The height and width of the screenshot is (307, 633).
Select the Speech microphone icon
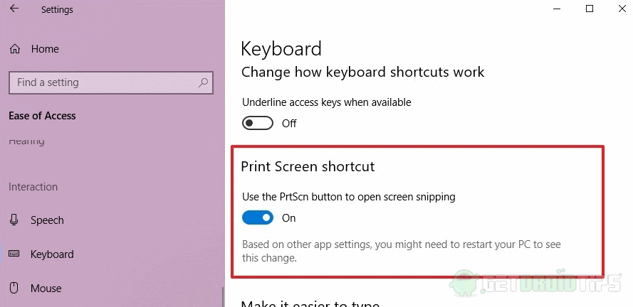(14, 220)
